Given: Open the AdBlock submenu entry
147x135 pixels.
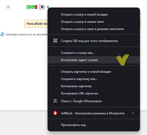Looking at the screenshot, I should (x=94, y=113).
